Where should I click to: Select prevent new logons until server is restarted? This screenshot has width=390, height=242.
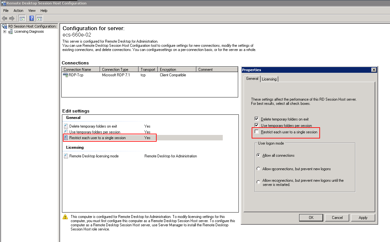click(258, 182)
